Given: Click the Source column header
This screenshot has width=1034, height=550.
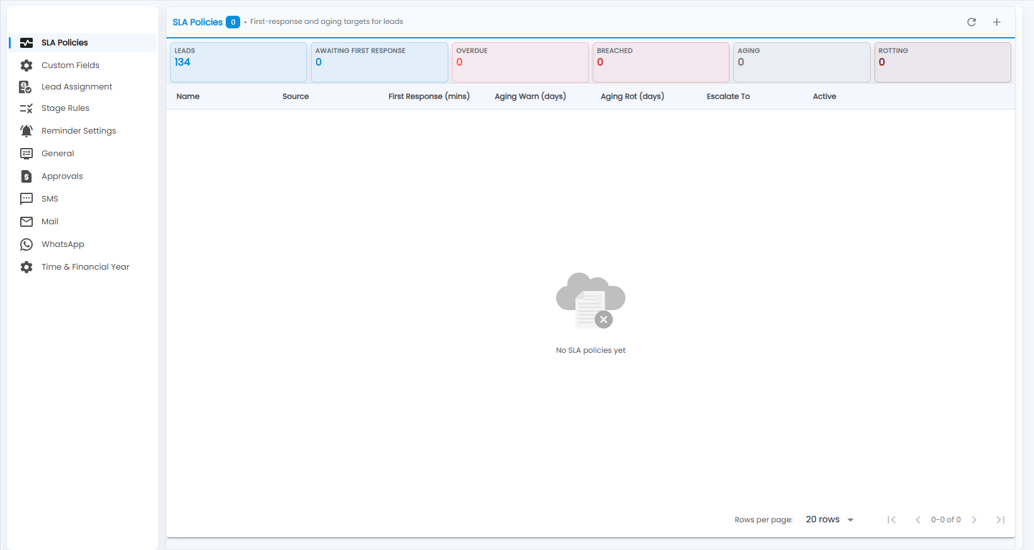Looking at the screenshot, I should (296, 96).
